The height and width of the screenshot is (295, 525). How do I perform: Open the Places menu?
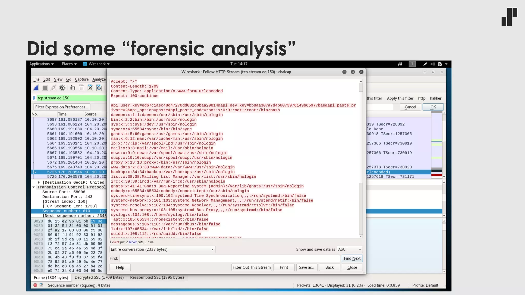pyautogui.click(x=69, y=64)
